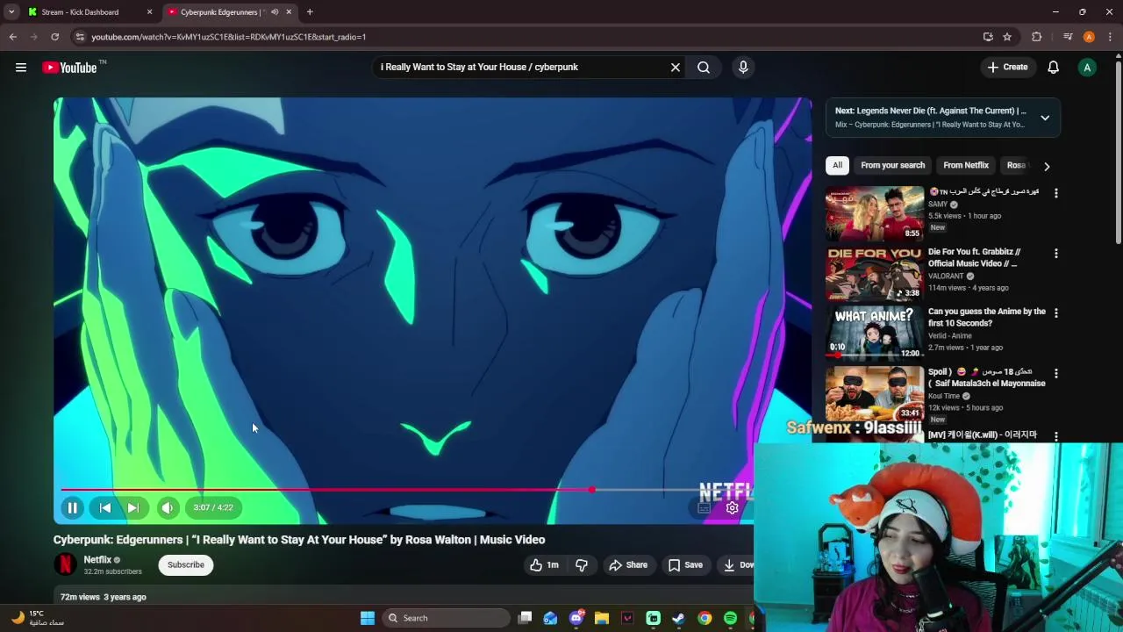1123x632 pixels.
Task: Select the All filter chip
Action: pos(837,165)
